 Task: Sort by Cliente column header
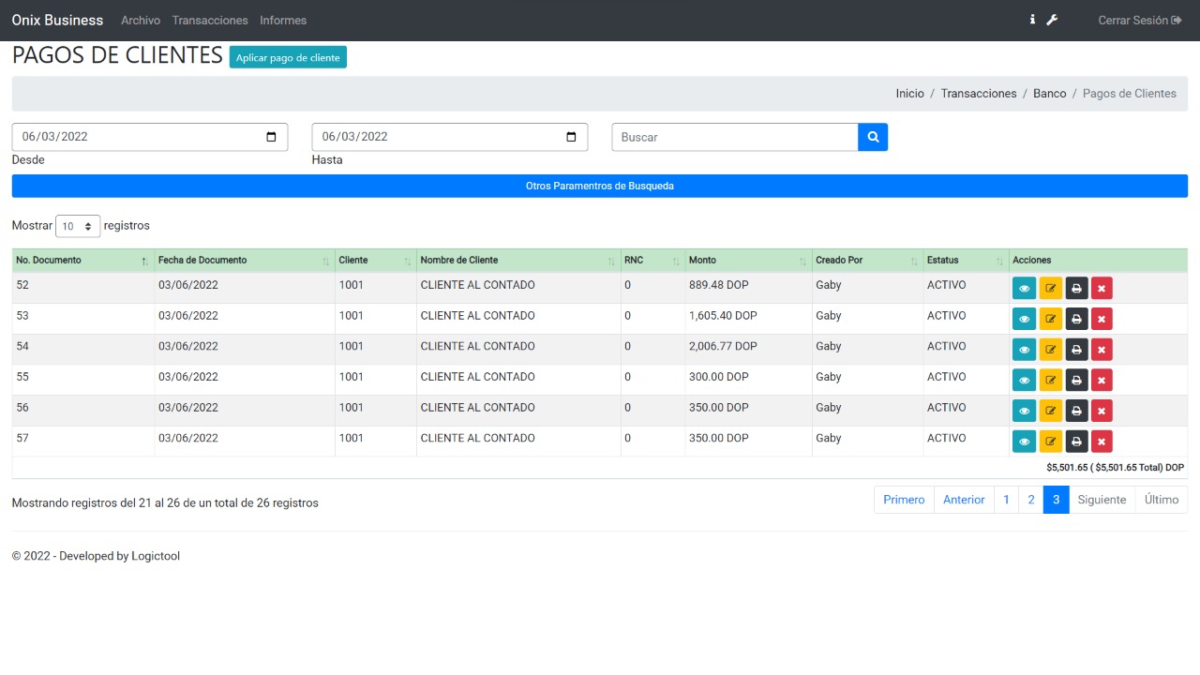(375, 260)
